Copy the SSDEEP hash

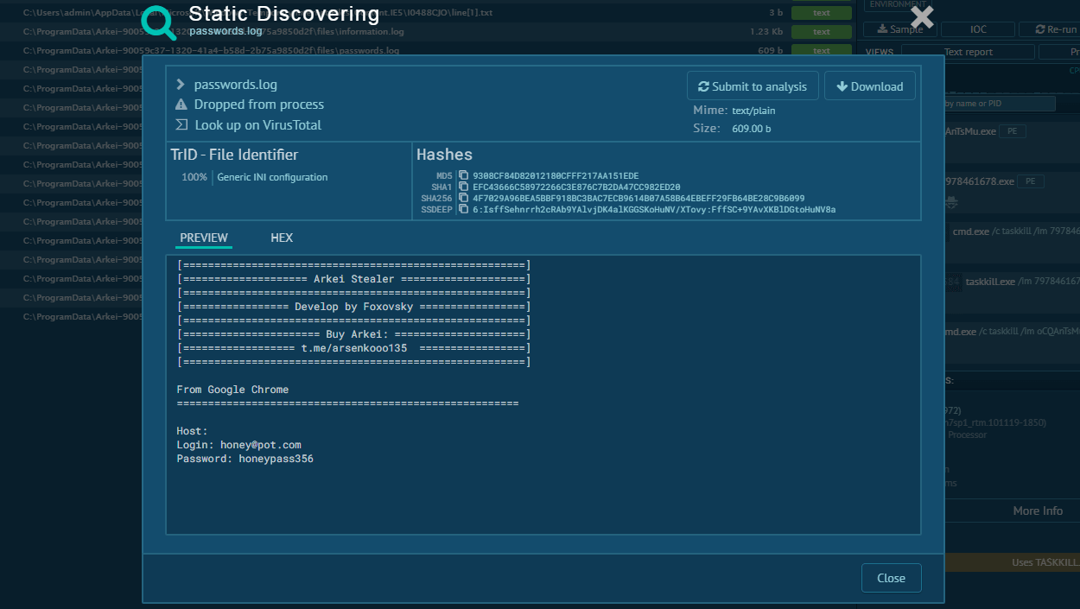(x=464, y=209)
